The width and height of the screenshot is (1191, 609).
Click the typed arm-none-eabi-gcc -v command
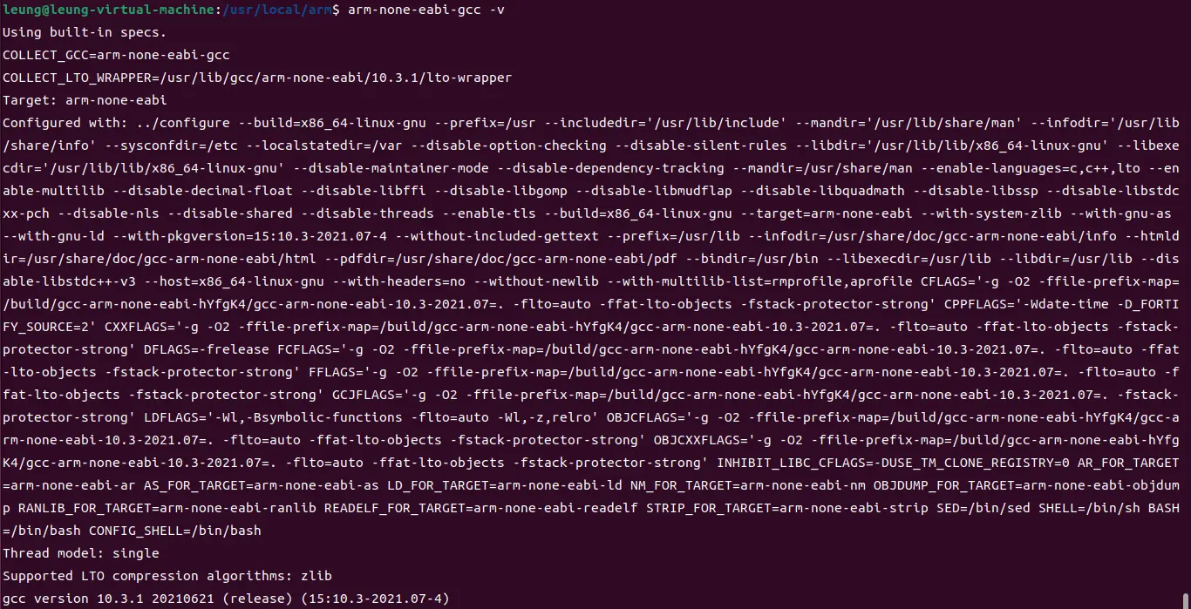point(425,10)
